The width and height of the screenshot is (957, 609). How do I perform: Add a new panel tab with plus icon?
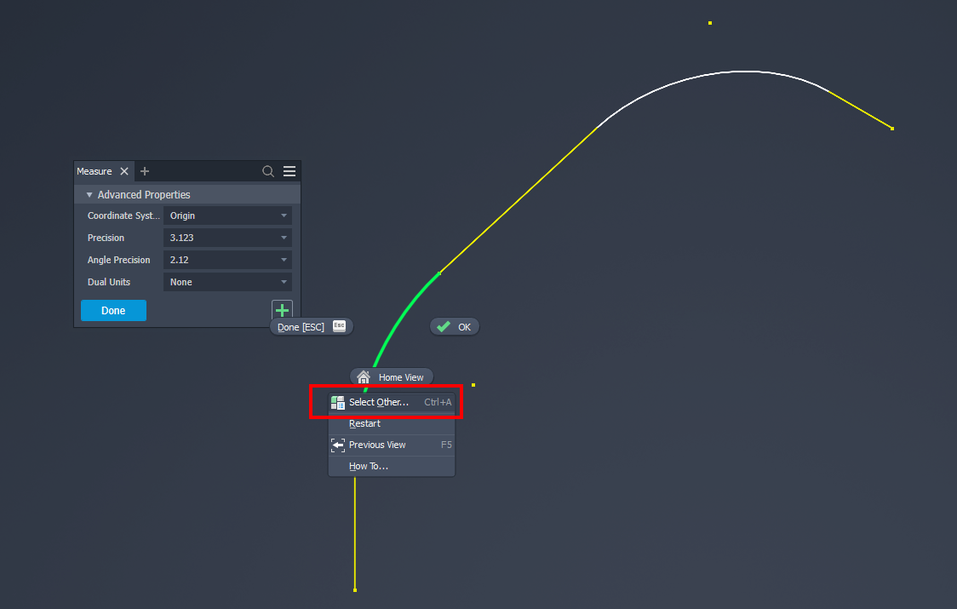[145, 171]
